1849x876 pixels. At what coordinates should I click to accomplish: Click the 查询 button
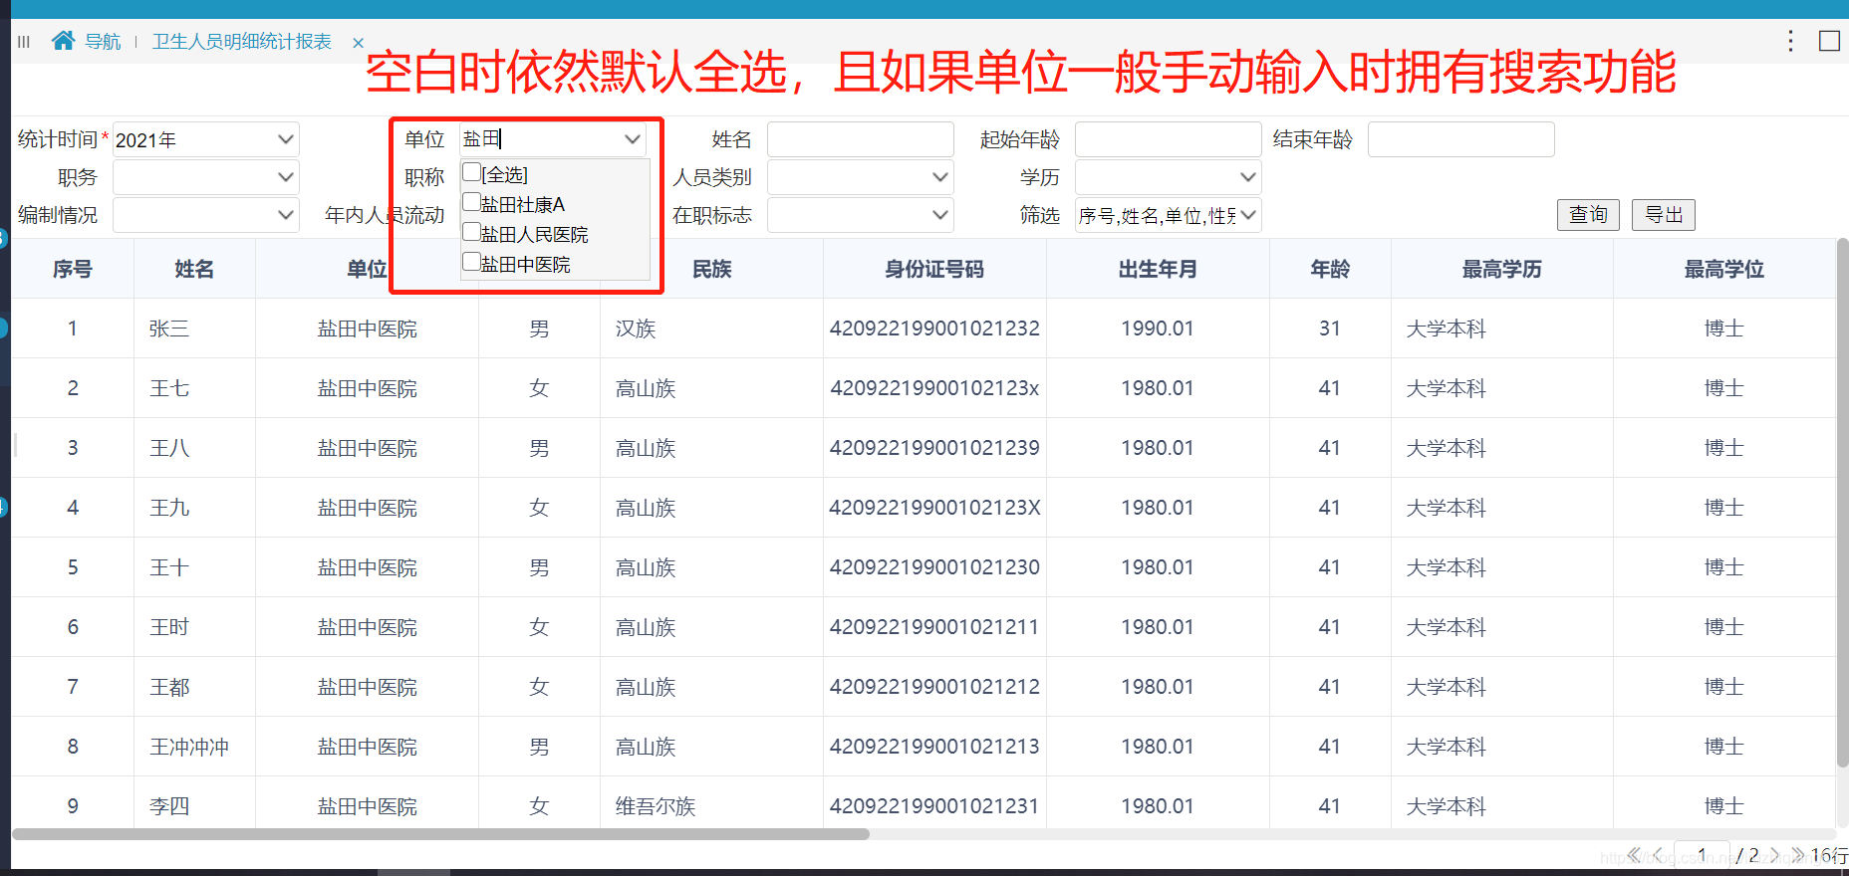1588,215
